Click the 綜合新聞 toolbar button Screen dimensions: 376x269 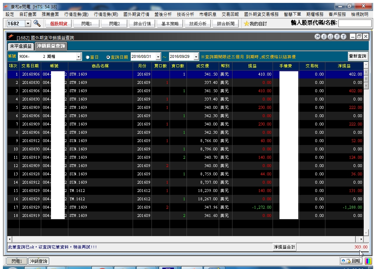point(226,24)
